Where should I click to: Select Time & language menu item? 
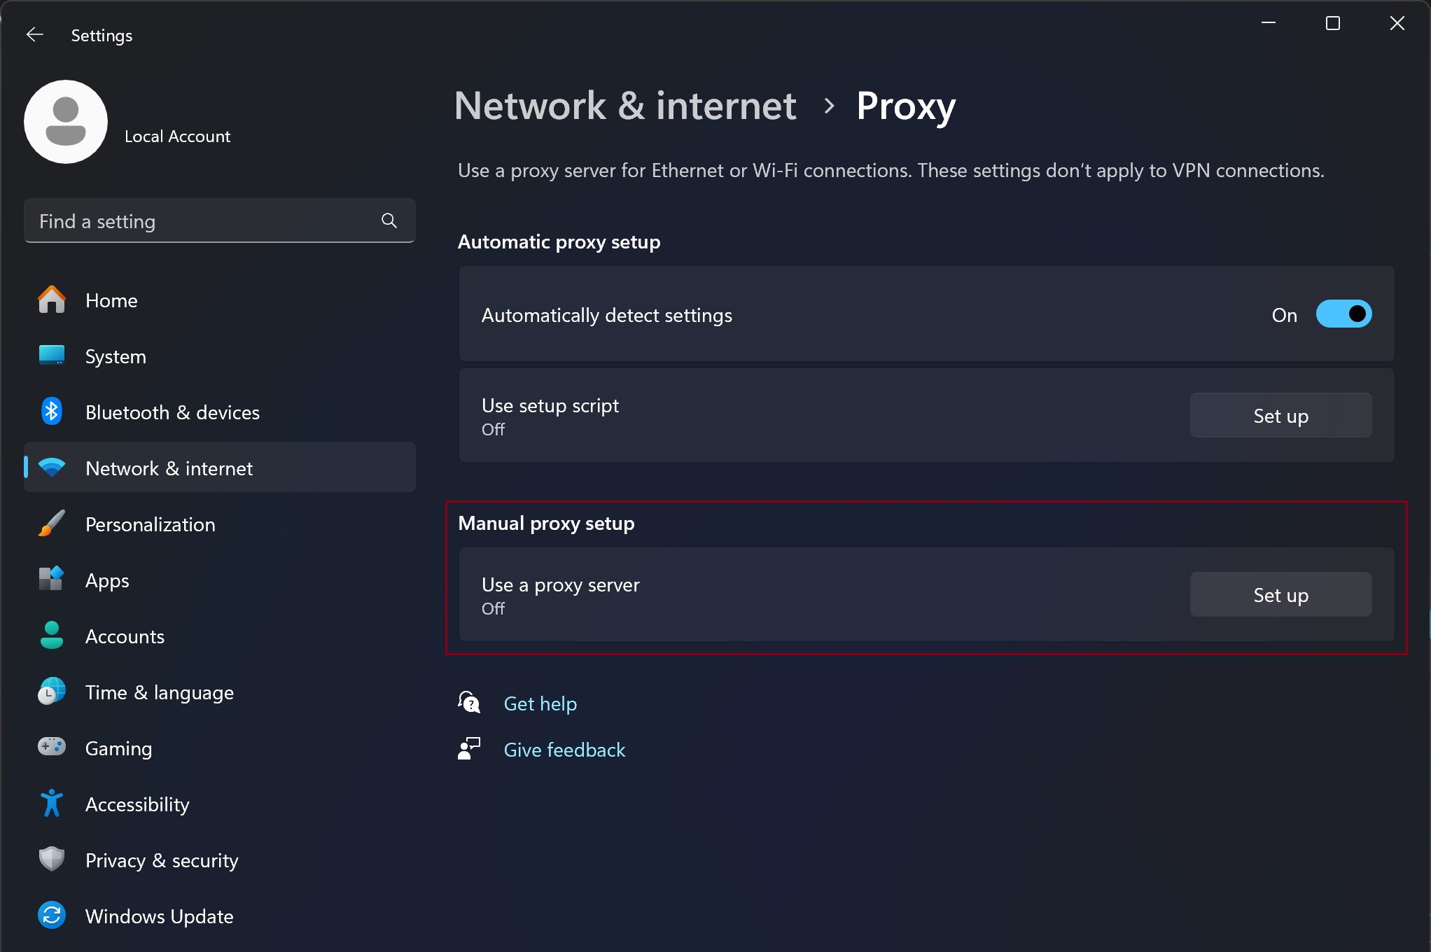click(160, 692)
